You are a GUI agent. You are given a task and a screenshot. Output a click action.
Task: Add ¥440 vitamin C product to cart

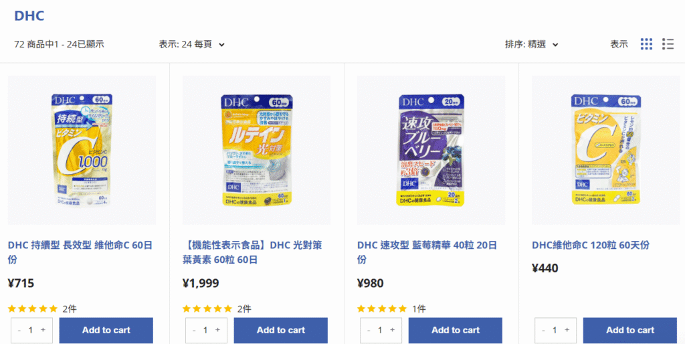click(x=629, y=330)
